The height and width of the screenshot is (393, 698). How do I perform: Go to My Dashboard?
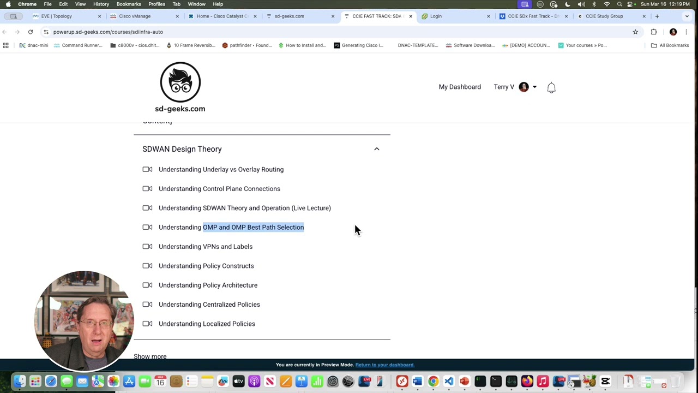(460, 87)
